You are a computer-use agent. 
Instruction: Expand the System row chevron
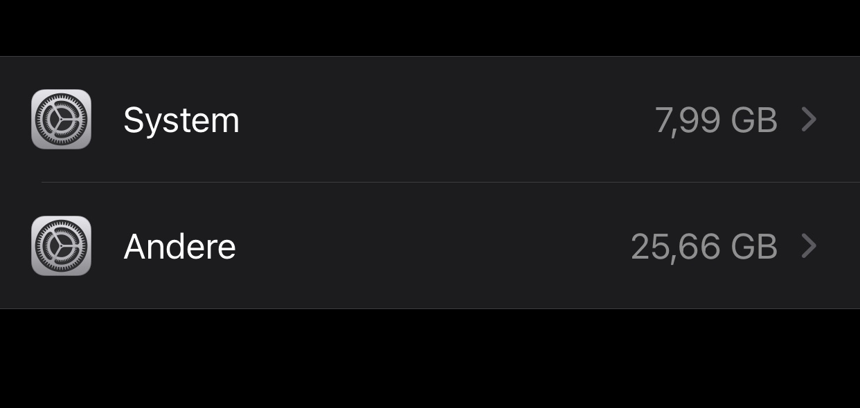click(809, 120)
